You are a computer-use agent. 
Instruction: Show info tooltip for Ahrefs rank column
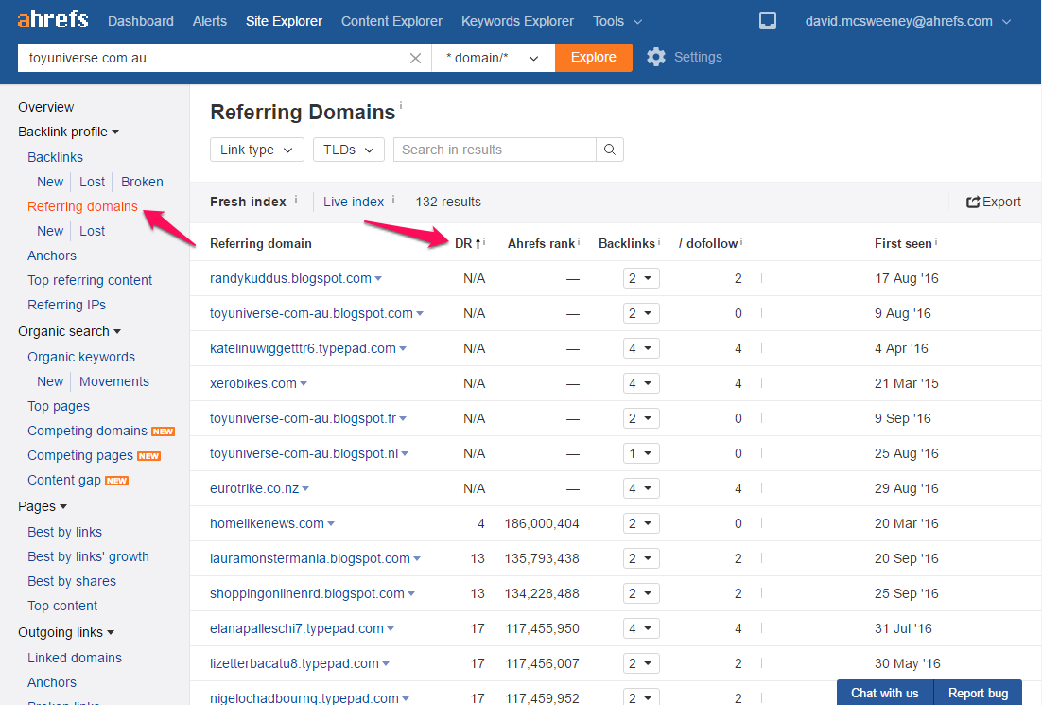click(579, 241)
